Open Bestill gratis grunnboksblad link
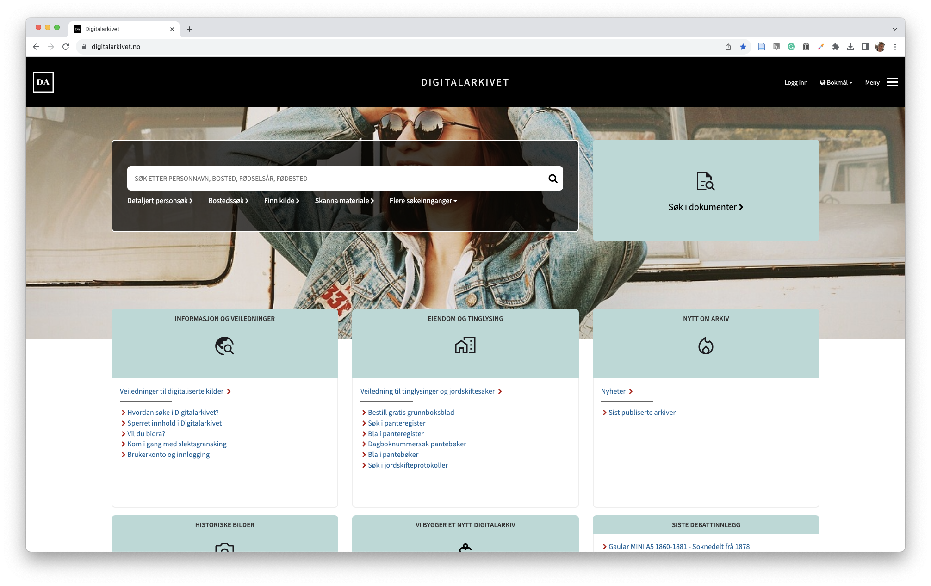Viewport: 931px width, 586px height. [411, 413]
